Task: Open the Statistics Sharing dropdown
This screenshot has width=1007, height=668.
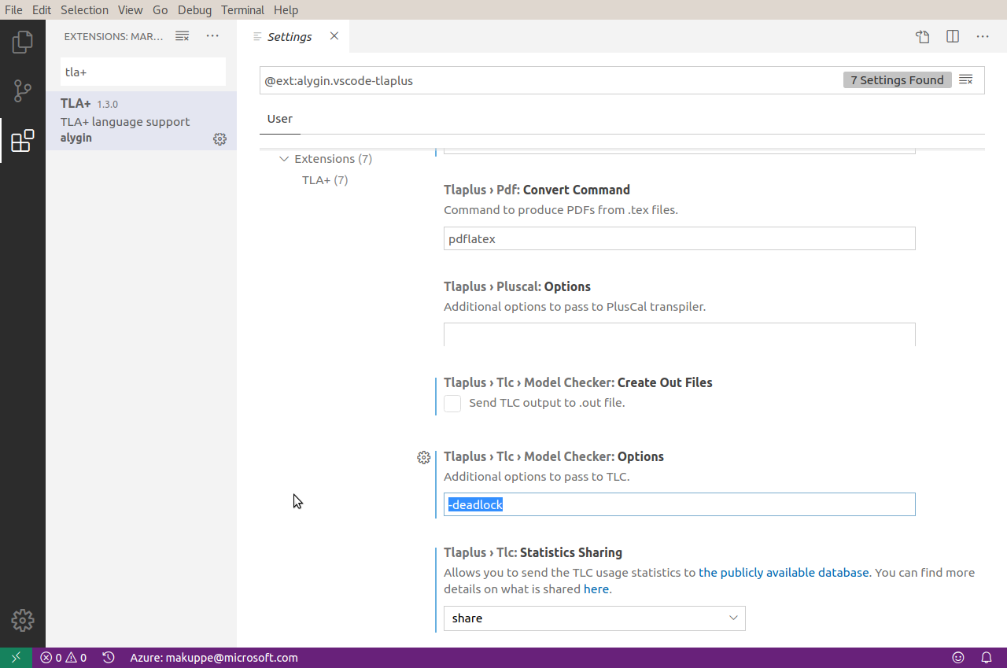Action: (594, 618)
